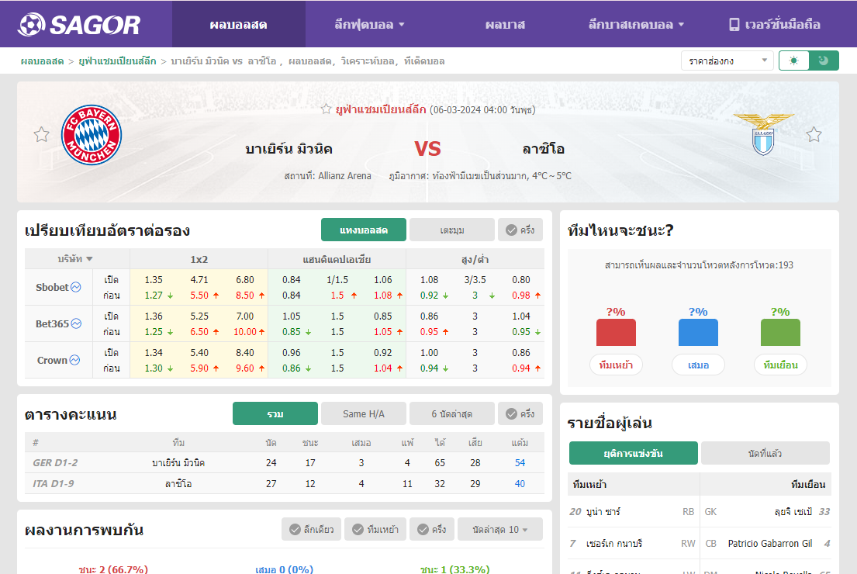Vote for เสมอ
Viewport: 857px width, 574px height.
click(x=698, y=365)
